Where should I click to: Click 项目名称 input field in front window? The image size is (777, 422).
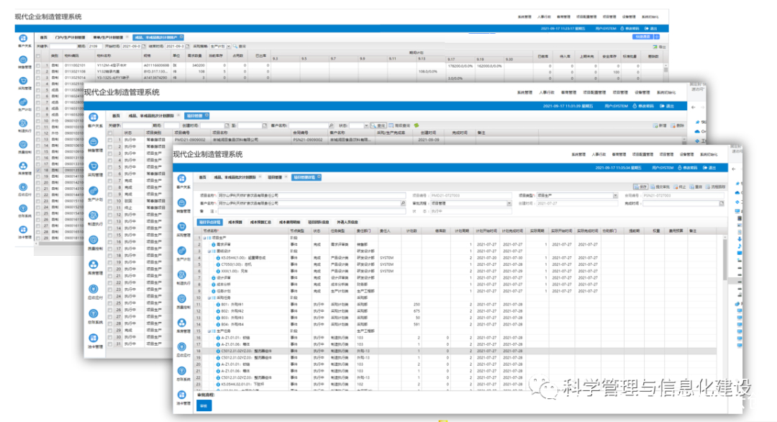pyautogui.click(x=312, y=195)
